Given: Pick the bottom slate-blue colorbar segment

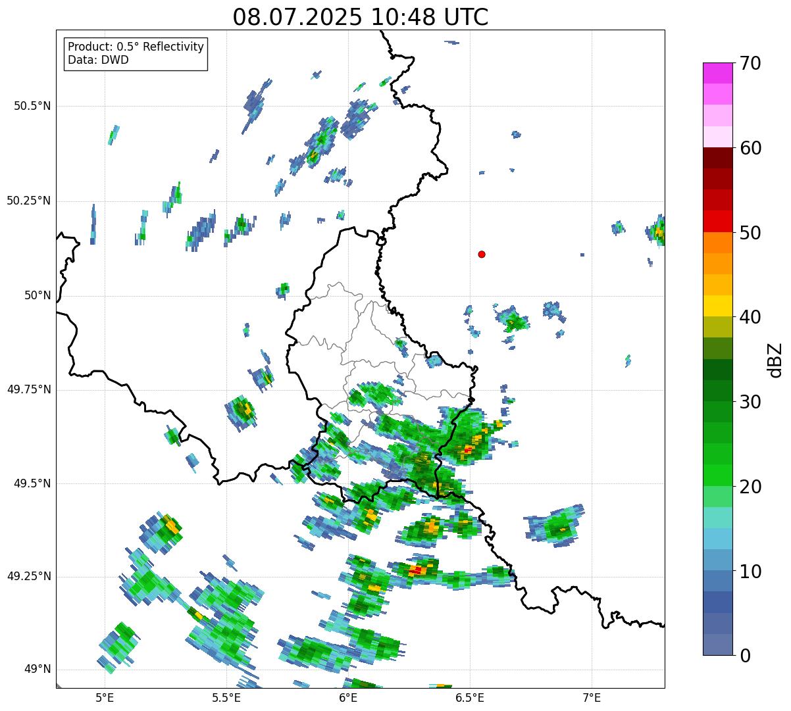Looking at the screenshot, I should tap(718, 645).
